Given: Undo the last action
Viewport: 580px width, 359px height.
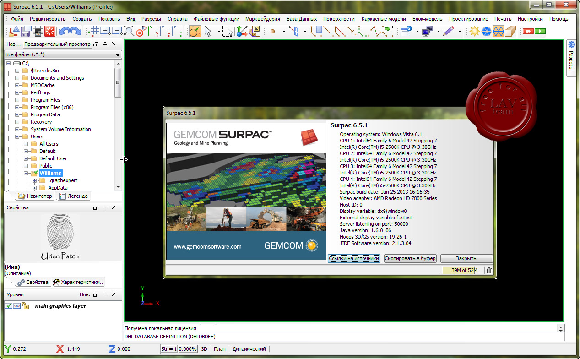Looking at the screenshot, I should pos(64,31).
